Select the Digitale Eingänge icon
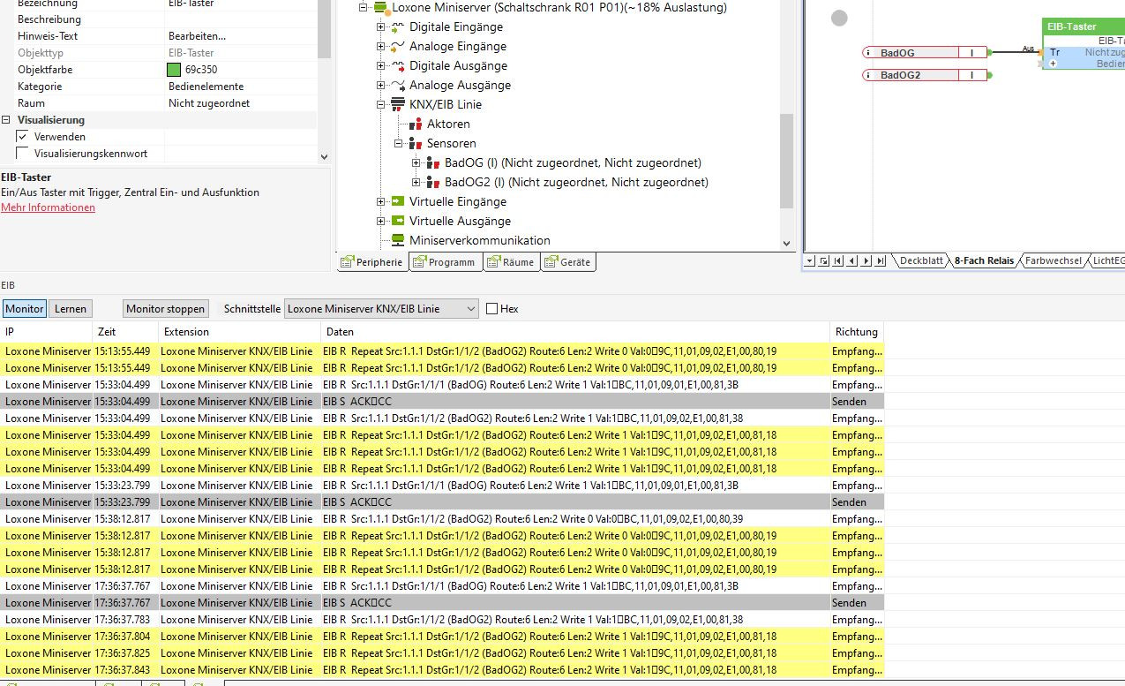 [398, 26]
